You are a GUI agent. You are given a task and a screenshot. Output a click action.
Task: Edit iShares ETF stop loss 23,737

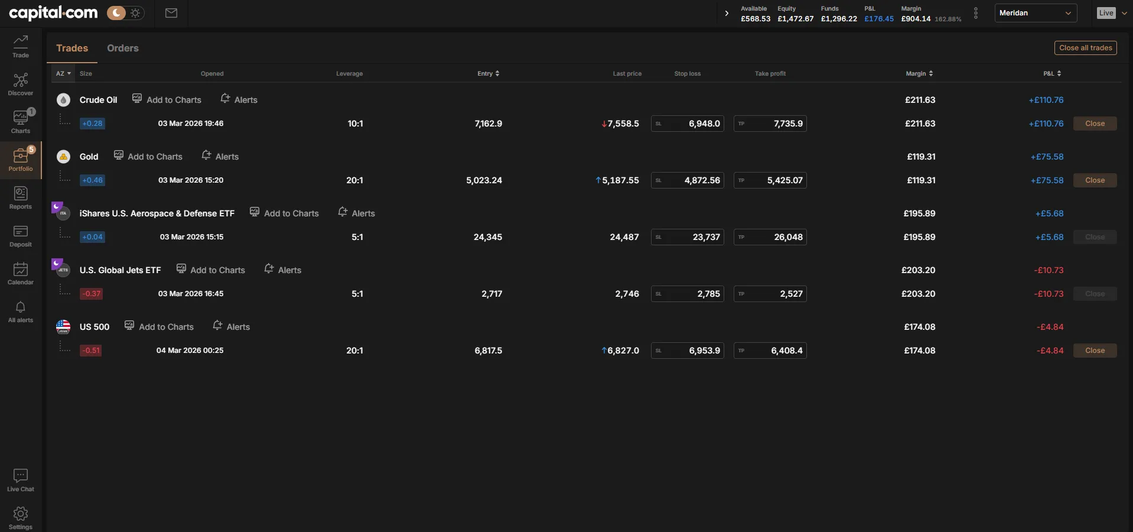coord(688,237)
